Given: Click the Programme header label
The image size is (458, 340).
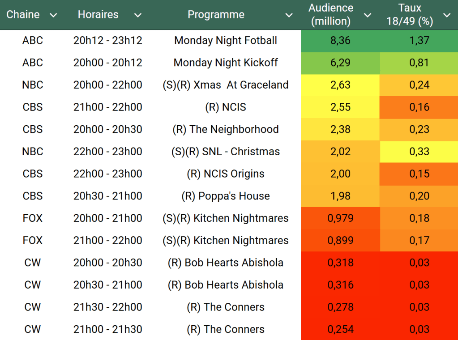Looking at the screenshot, I should click(216, 15).
